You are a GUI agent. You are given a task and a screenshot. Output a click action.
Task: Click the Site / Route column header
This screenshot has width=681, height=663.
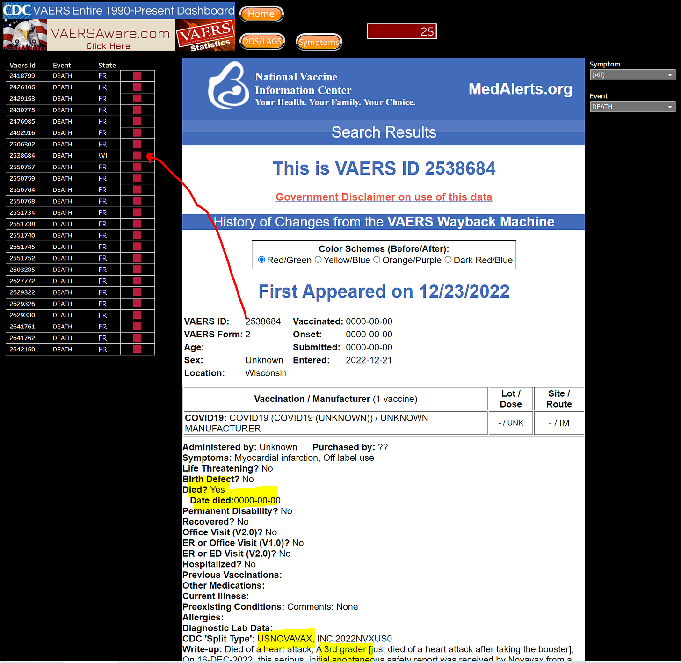(559, 399)
